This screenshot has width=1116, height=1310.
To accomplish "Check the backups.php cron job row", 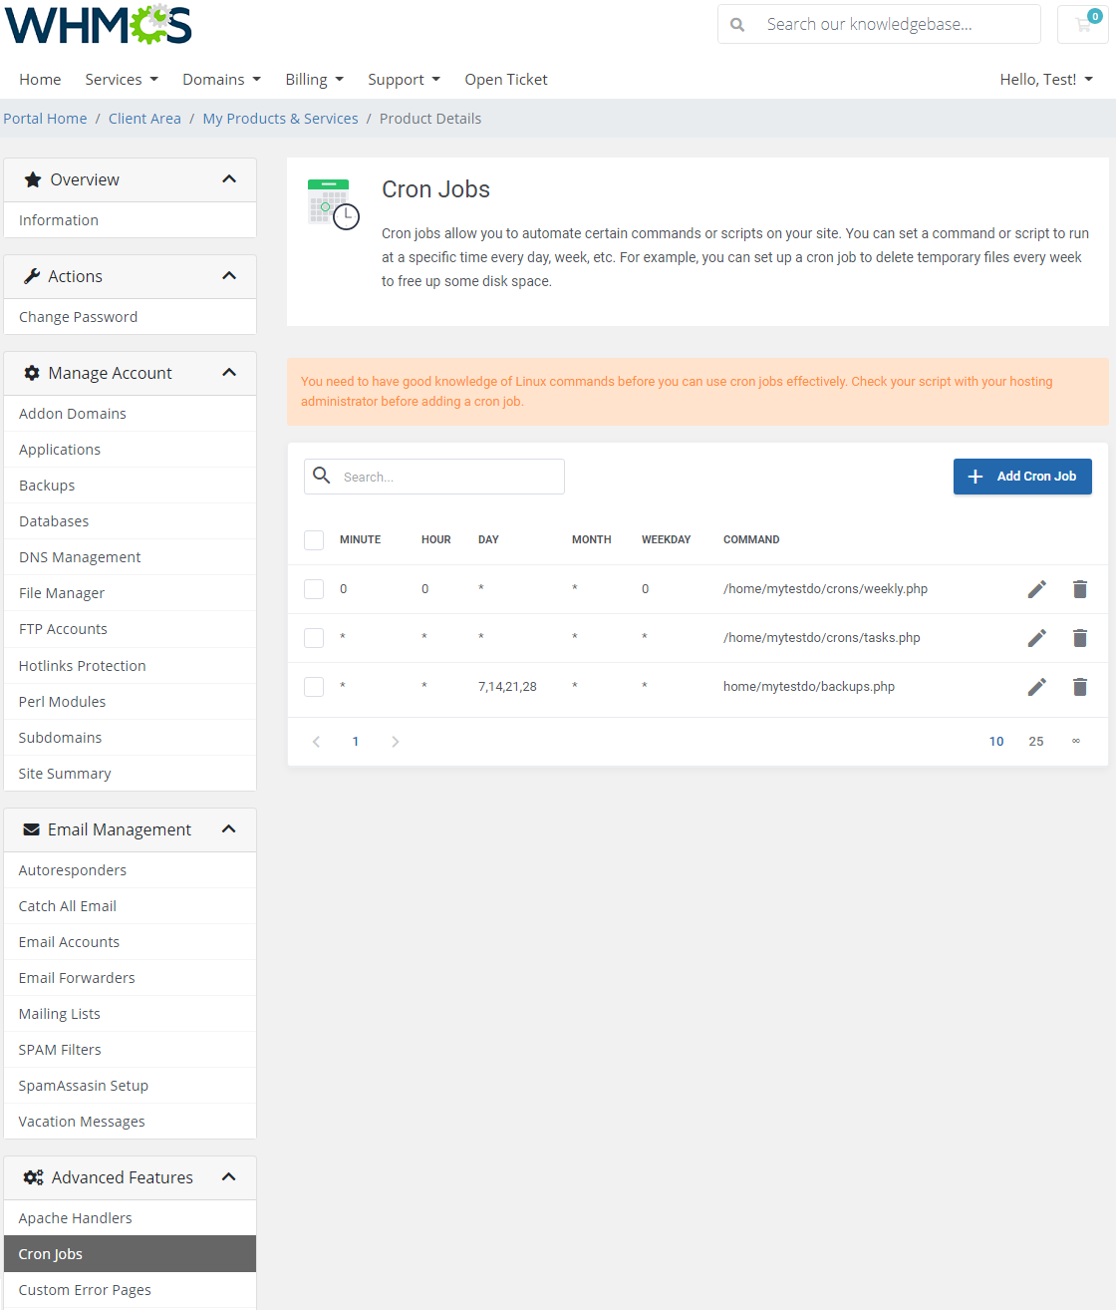I will click(x=314, y=687).
